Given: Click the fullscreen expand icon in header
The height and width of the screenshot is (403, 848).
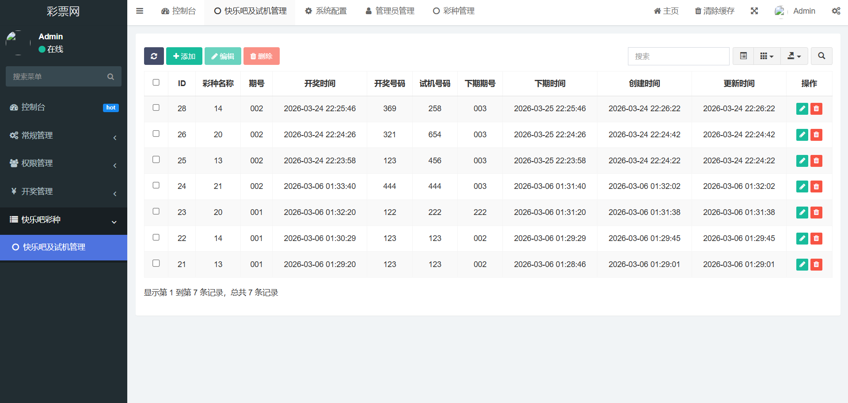Looking at the screenshot, I should click(x=754, y=11).
